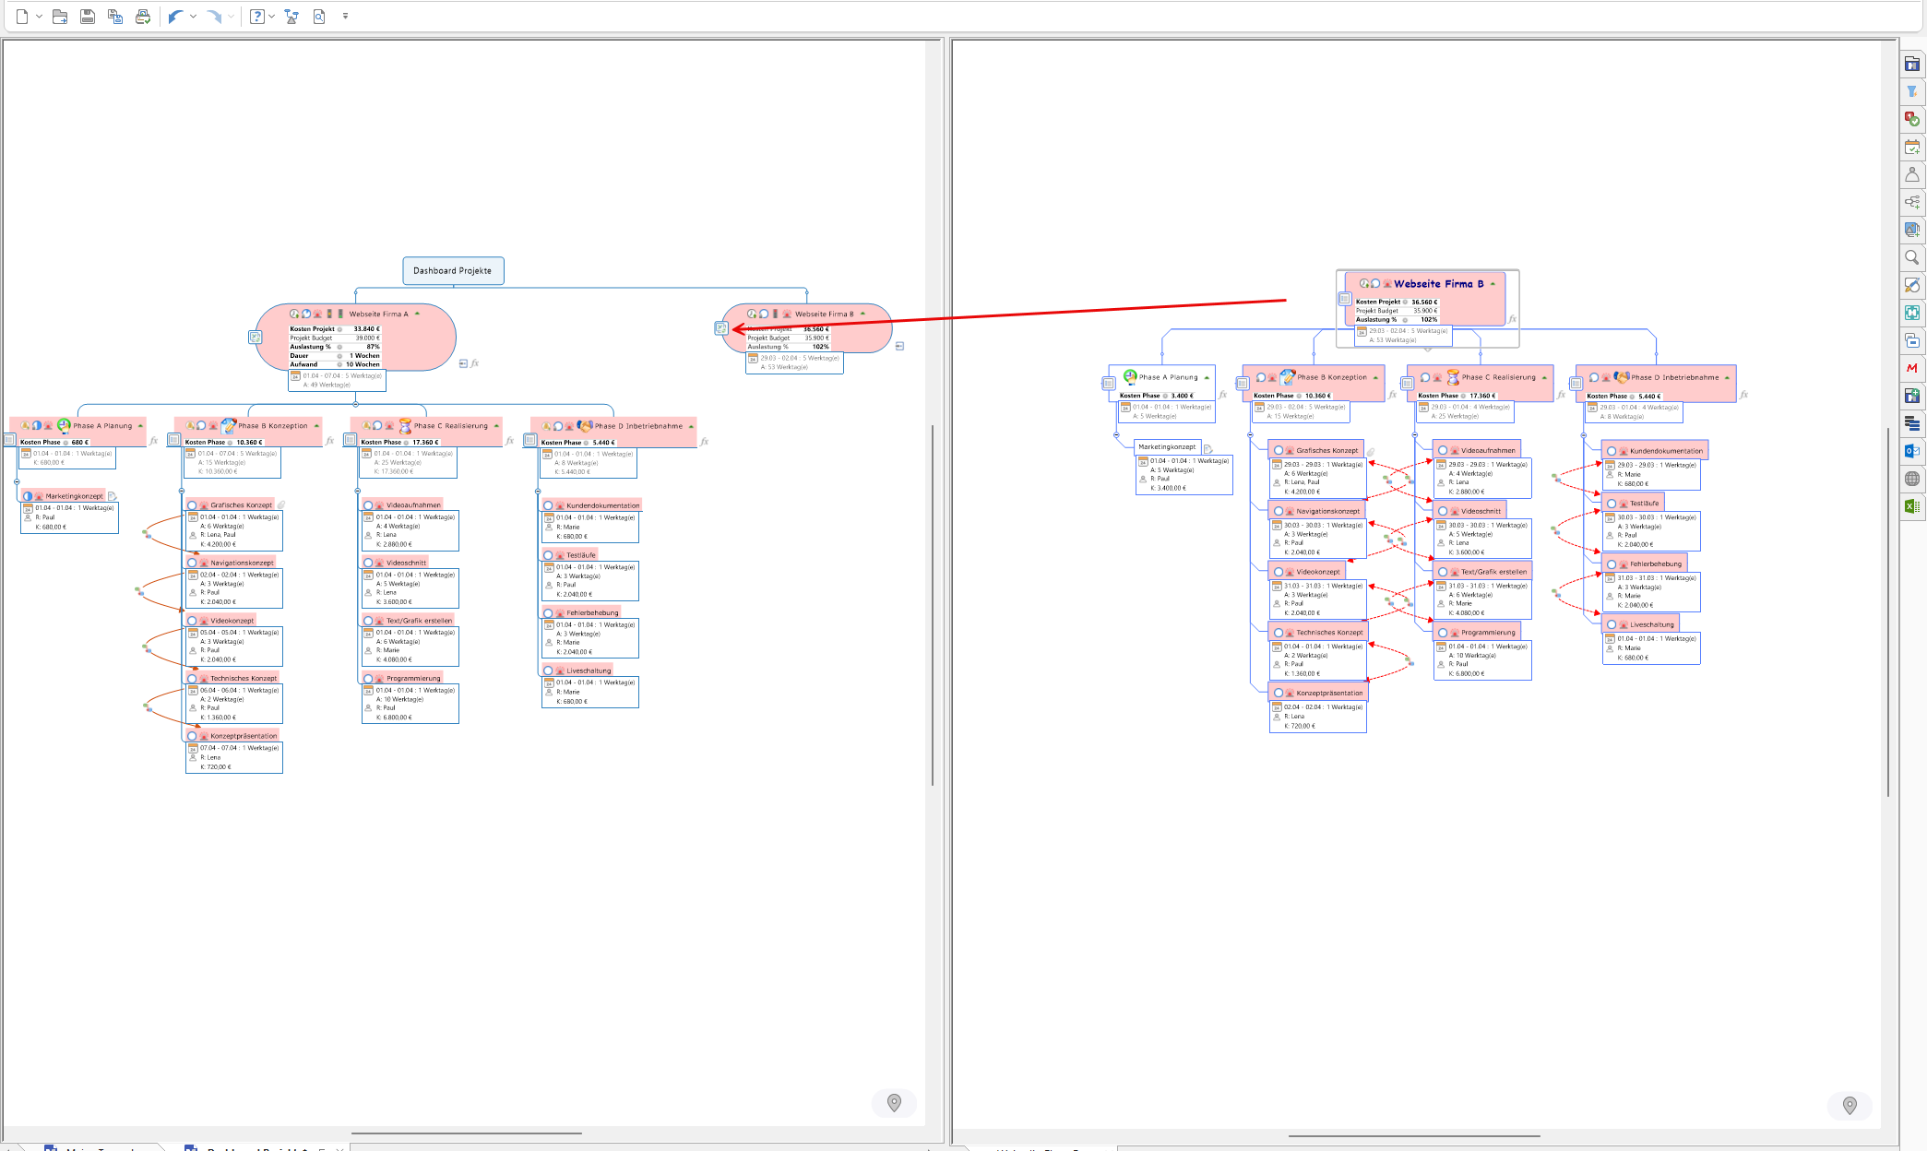Image resolution: width=1927 pixels, height=1151 pixels.
Task: Toggle progress circle on right-pane Liveschaltung
Action: pos(1612,624)
